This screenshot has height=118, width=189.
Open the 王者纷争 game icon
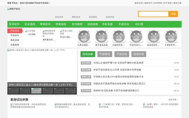click(x=171, y=37)
